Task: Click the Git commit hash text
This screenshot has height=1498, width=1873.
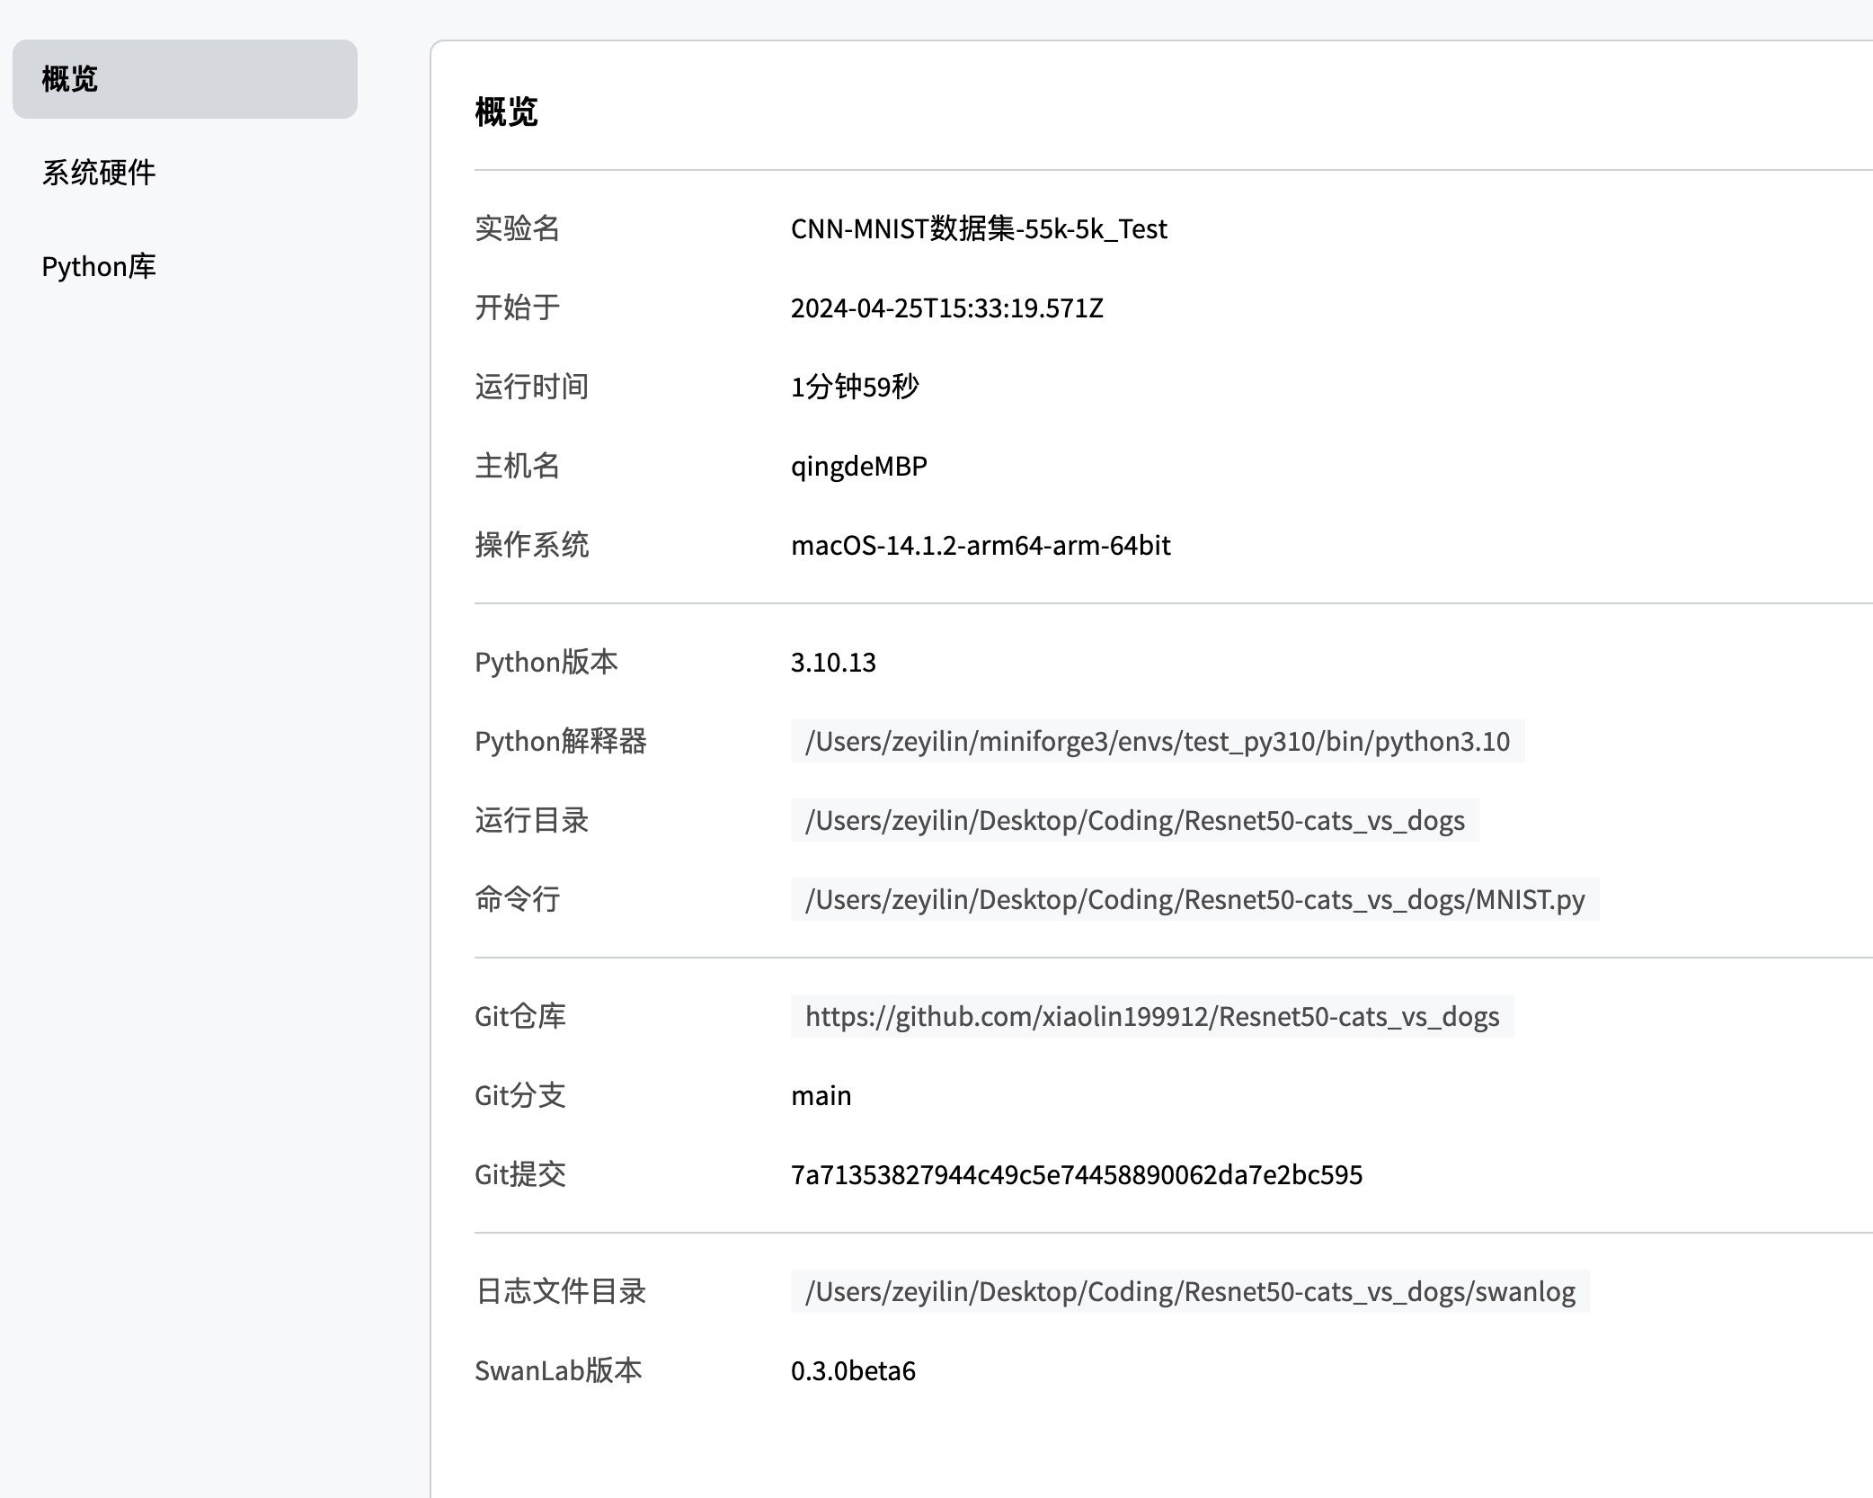Action: (1076, 1175)
